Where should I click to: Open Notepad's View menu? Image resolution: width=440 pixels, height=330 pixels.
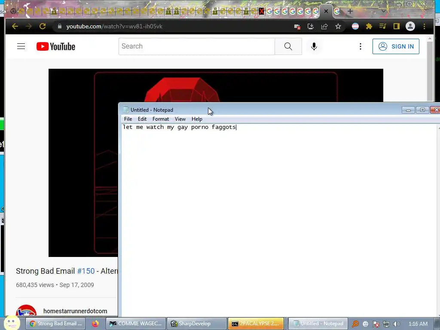pyautogui.click(x=180, y=119)
